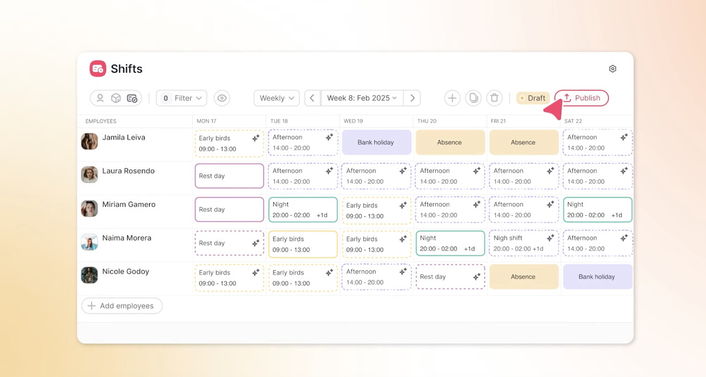
Task: Select the shift view icon with checkmark
Action: [x=132, y=98]
